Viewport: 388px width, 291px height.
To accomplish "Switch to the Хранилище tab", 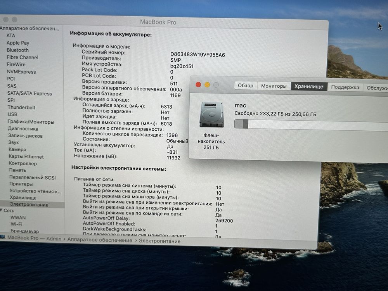I will (x=308, y=87).
